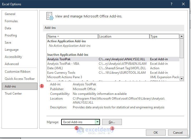This screenshot has width=191, height=139.
Task: Click the Help question mark button
Action: coord(171,4)
